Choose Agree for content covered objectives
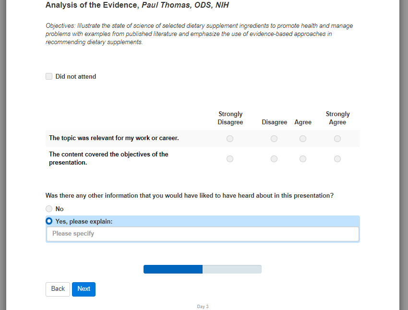 click(303, 159)
